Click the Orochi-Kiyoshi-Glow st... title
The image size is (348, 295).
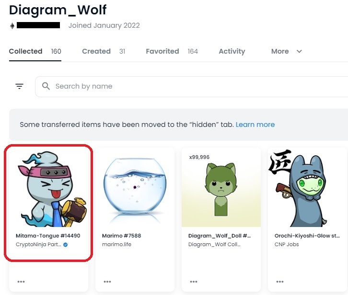[307, 236]
